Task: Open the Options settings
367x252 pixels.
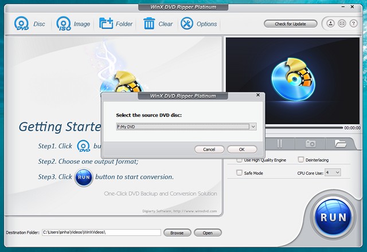Action: 187,23
